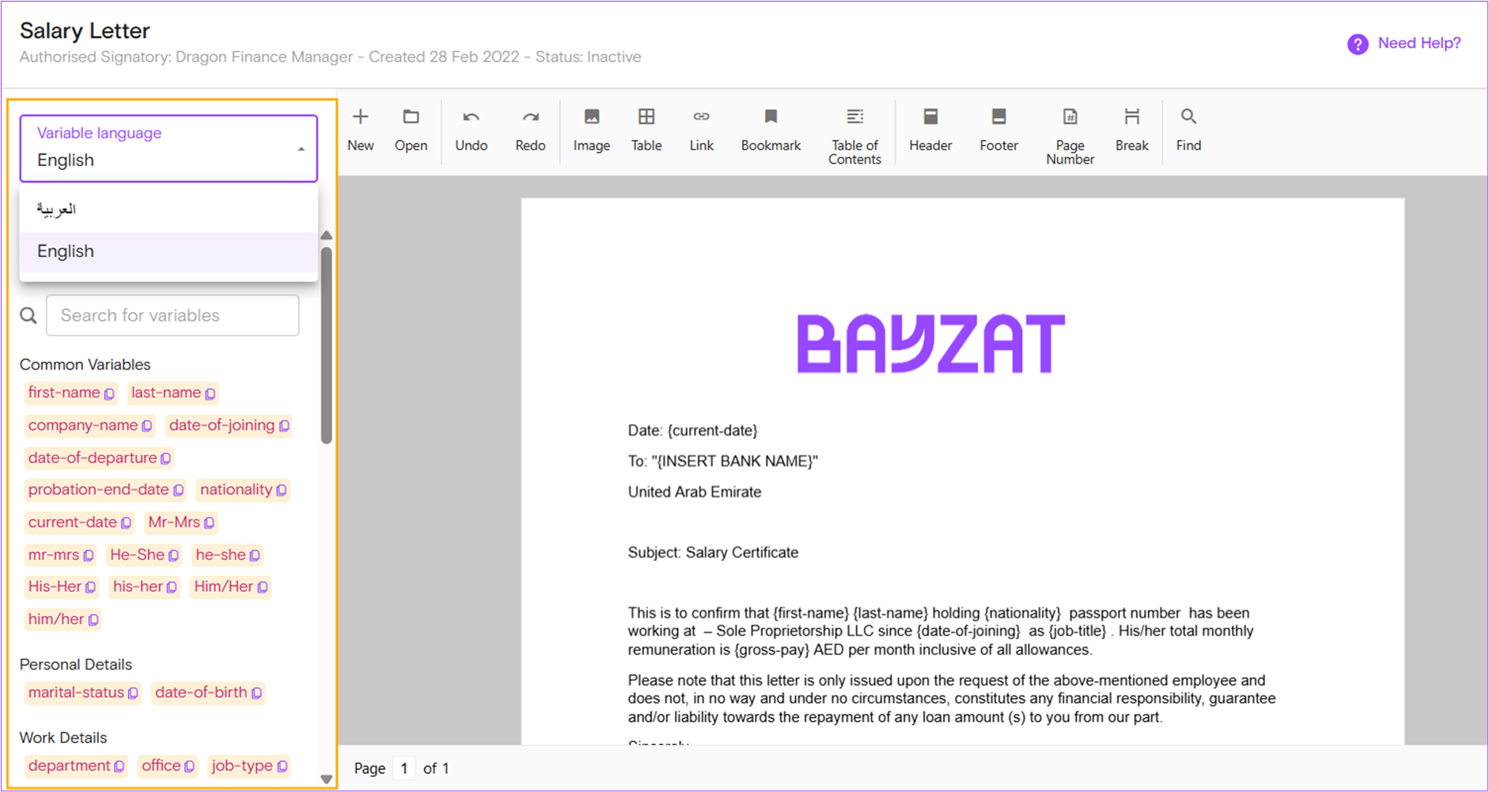Click variables panel scrollbar up arrow
The image size is (1489, 792).
(326, 236)
